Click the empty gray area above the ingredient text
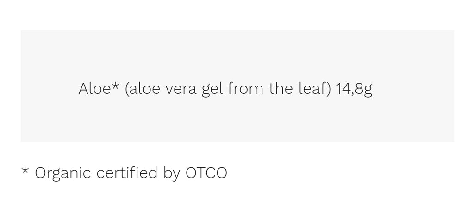Viewport: 474px width, 215px height. point(237,55)
